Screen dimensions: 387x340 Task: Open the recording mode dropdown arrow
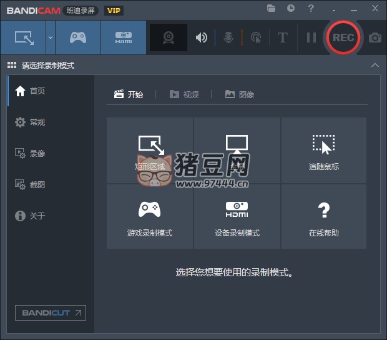pos(50,37)
